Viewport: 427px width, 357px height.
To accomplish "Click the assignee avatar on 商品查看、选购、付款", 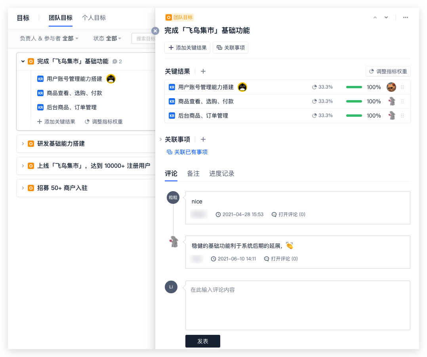I will [x=392, y=101].
